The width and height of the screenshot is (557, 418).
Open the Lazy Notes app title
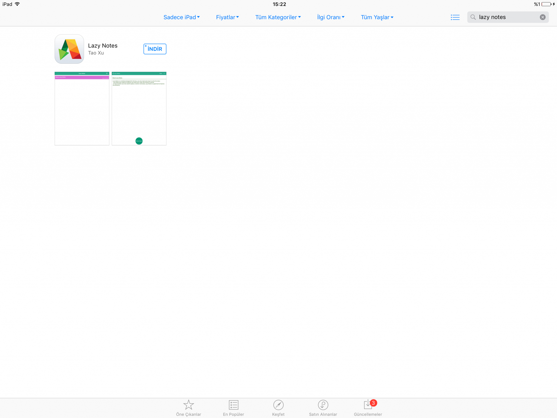tap(103, 45)
